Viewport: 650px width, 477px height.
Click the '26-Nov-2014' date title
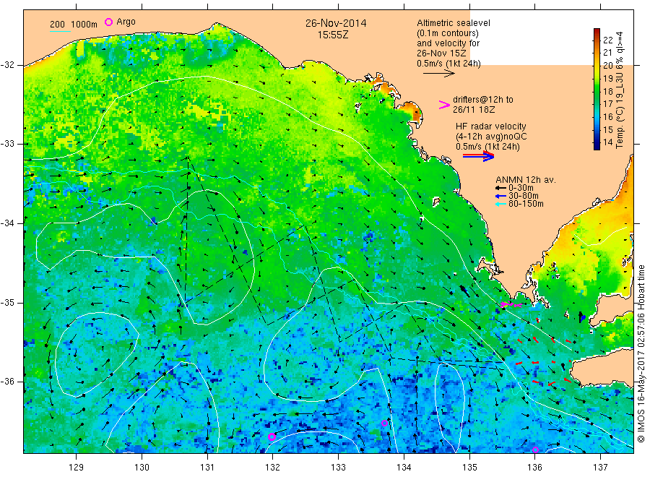point(336,23)
